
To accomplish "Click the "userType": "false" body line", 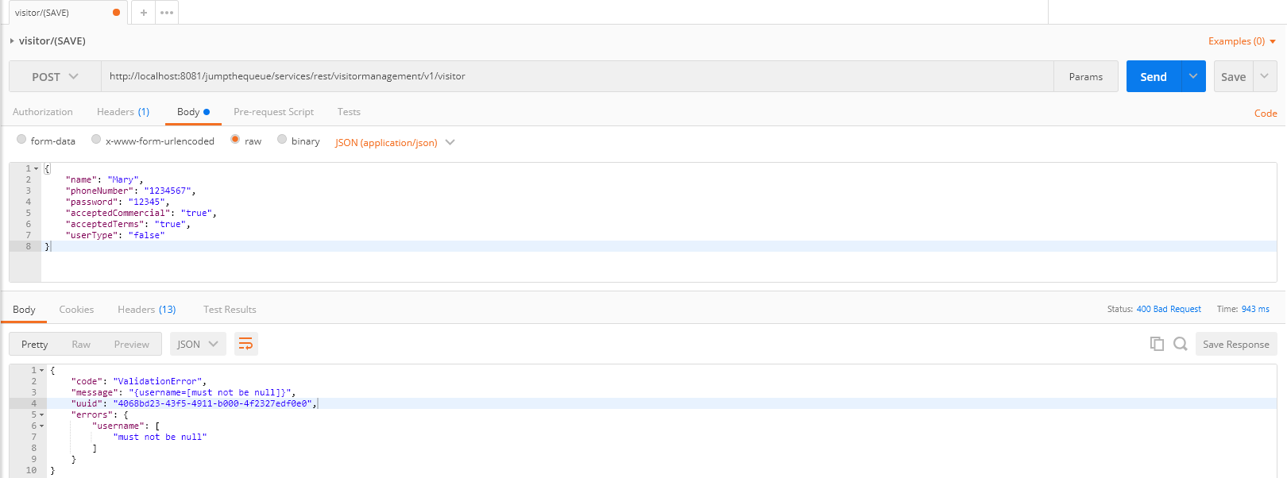I will coord(115,235).
